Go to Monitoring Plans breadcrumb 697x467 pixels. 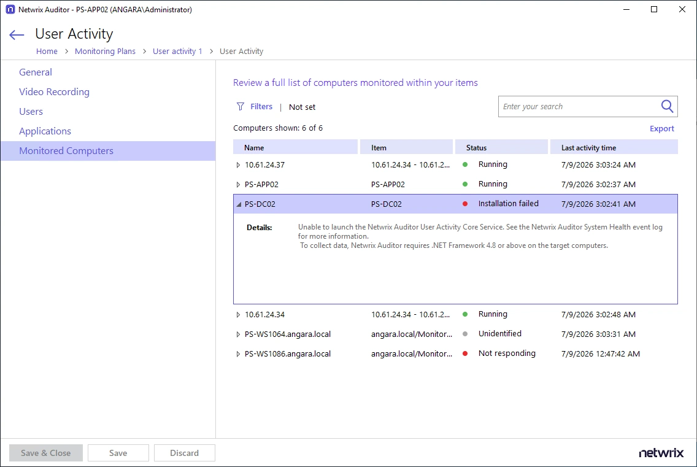coord(105,51)
